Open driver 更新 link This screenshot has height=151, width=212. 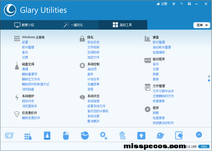click(156, 79)
